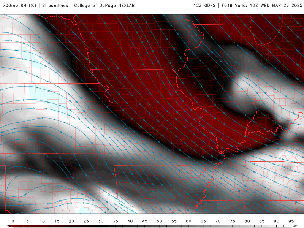Click "Valid: 12Z WED MAR 26 2025" text
Screen dimensions: 304x228
pos(269,5)
